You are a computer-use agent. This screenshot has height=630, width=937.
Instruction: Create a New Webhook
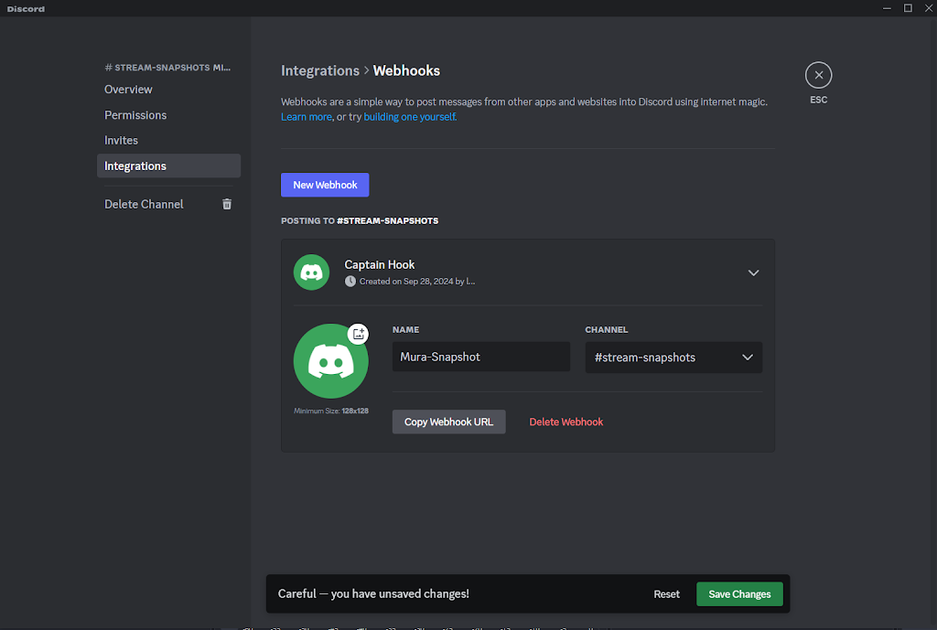click(325, 185)
